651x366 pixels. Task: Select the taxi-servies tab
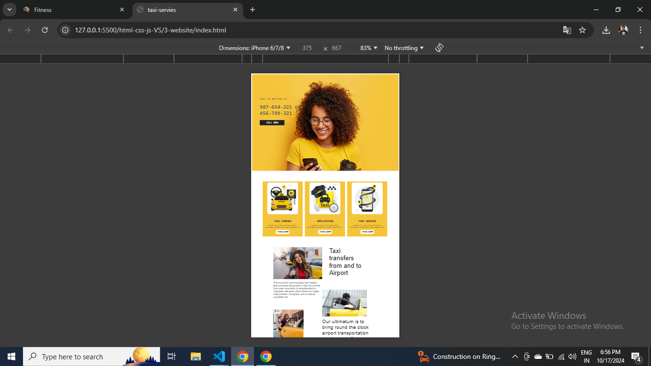coord(188,10)
